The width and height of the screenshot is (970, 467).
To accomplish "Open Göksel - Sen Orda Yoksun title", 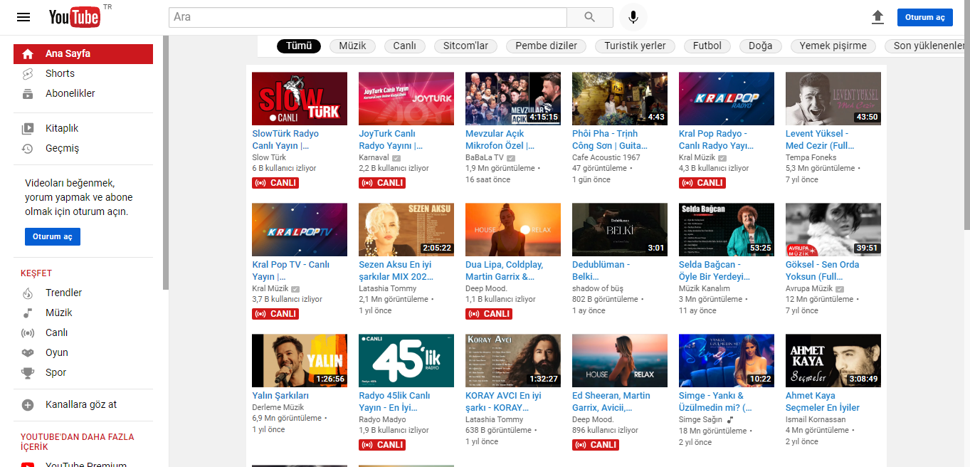I will tap(823, 271).
